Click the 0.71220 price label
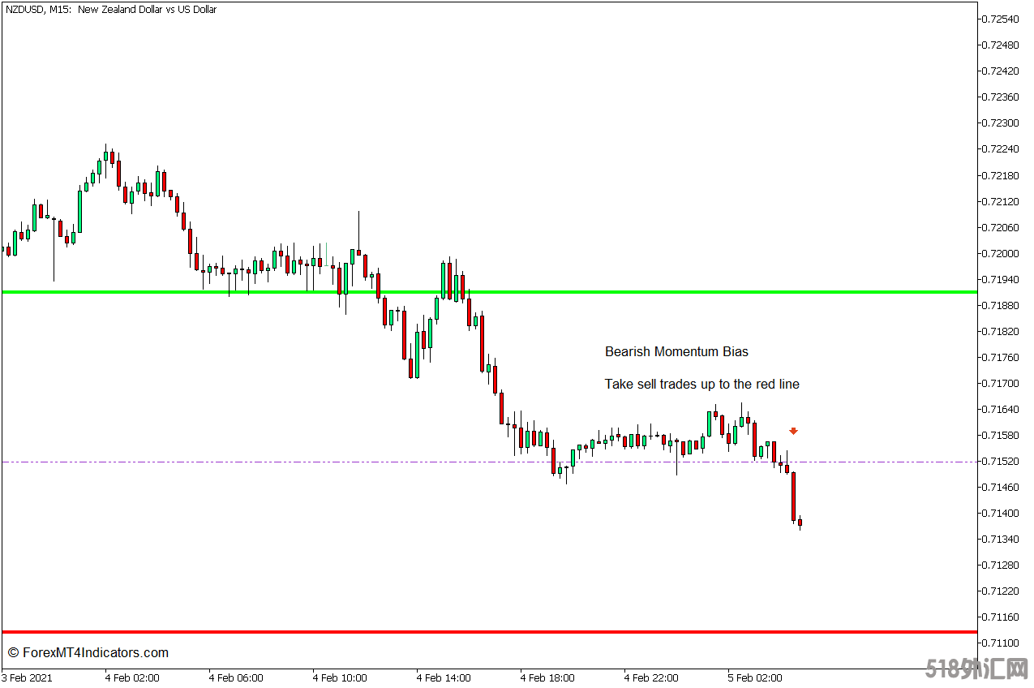The width and height of the screenshot is (1034, 688). coord(999,591)
